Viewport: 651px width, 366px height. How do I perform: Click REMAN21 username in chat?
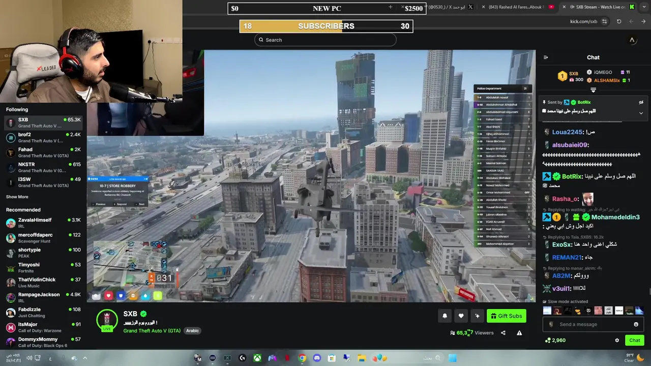click(567, 258)
